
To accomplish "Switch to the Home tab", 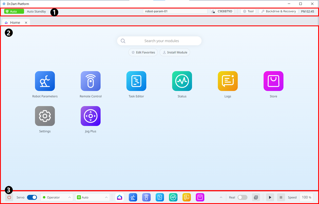I will click(x=15, y=23).
